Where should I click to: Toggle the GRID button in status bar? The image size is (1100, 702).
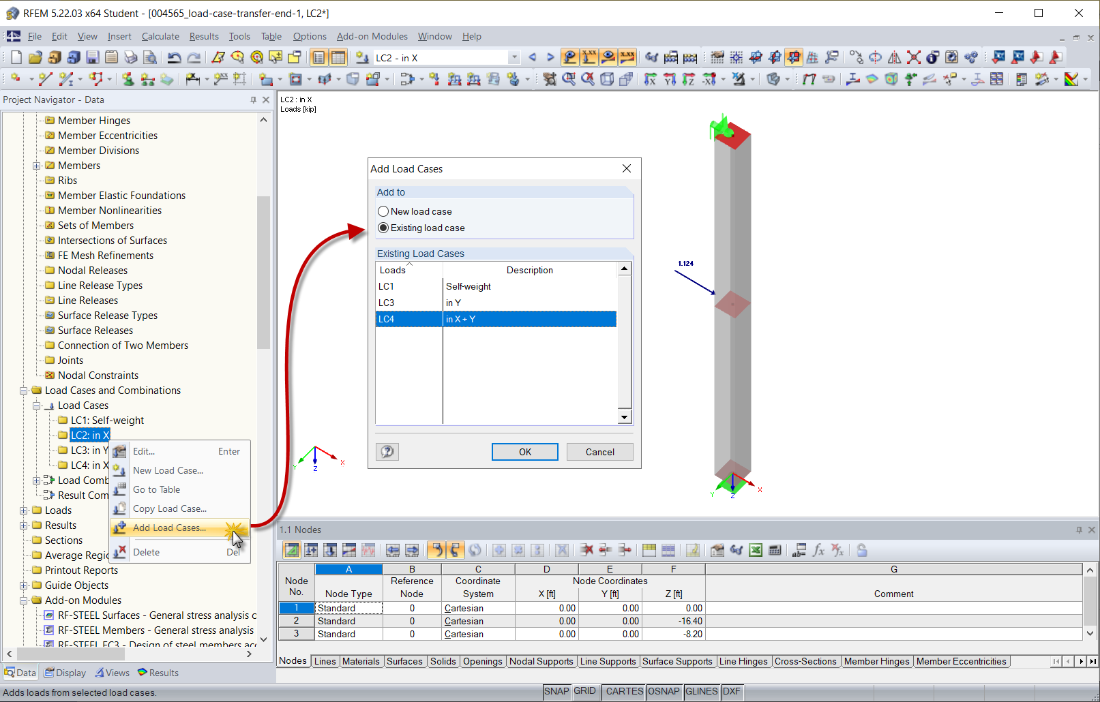585,691
